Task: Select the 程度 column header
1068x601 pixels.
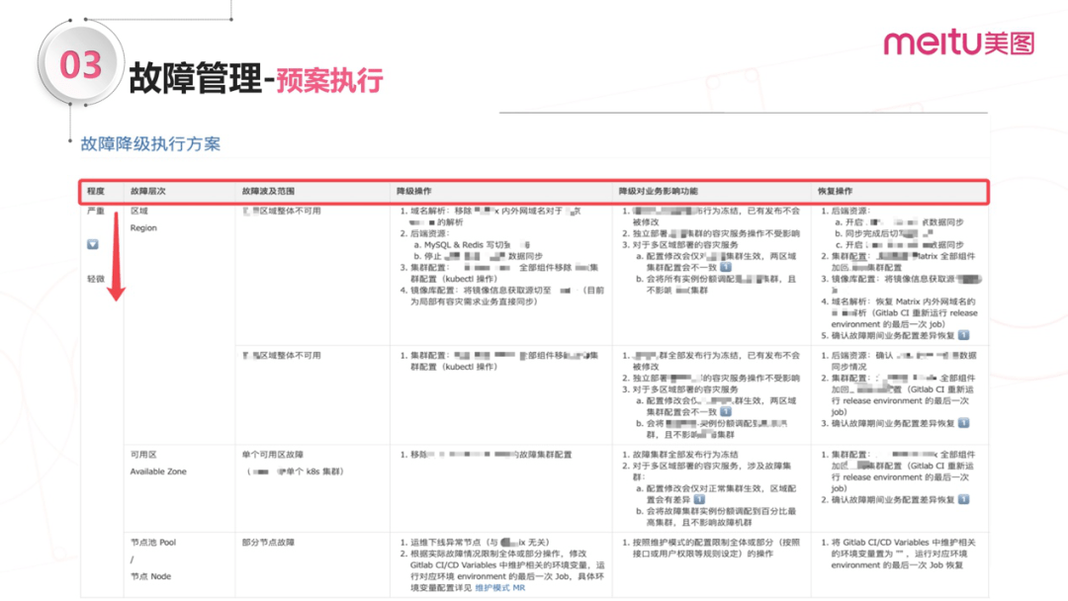Action: pyautogui.click(x=95, y=191)
